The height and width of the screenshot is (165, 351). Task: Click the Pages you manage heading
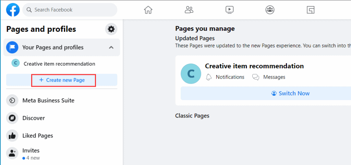pyautogui.click(x=205, y=29)
